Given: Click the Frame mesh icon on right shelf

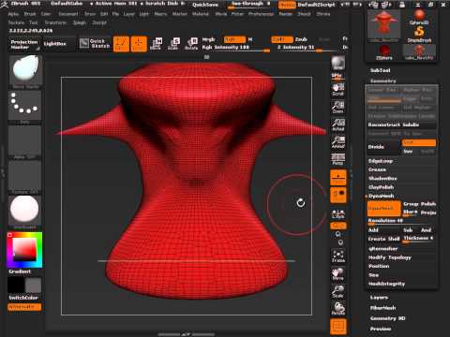Looking at the screenshot, I should pos(338,256).
